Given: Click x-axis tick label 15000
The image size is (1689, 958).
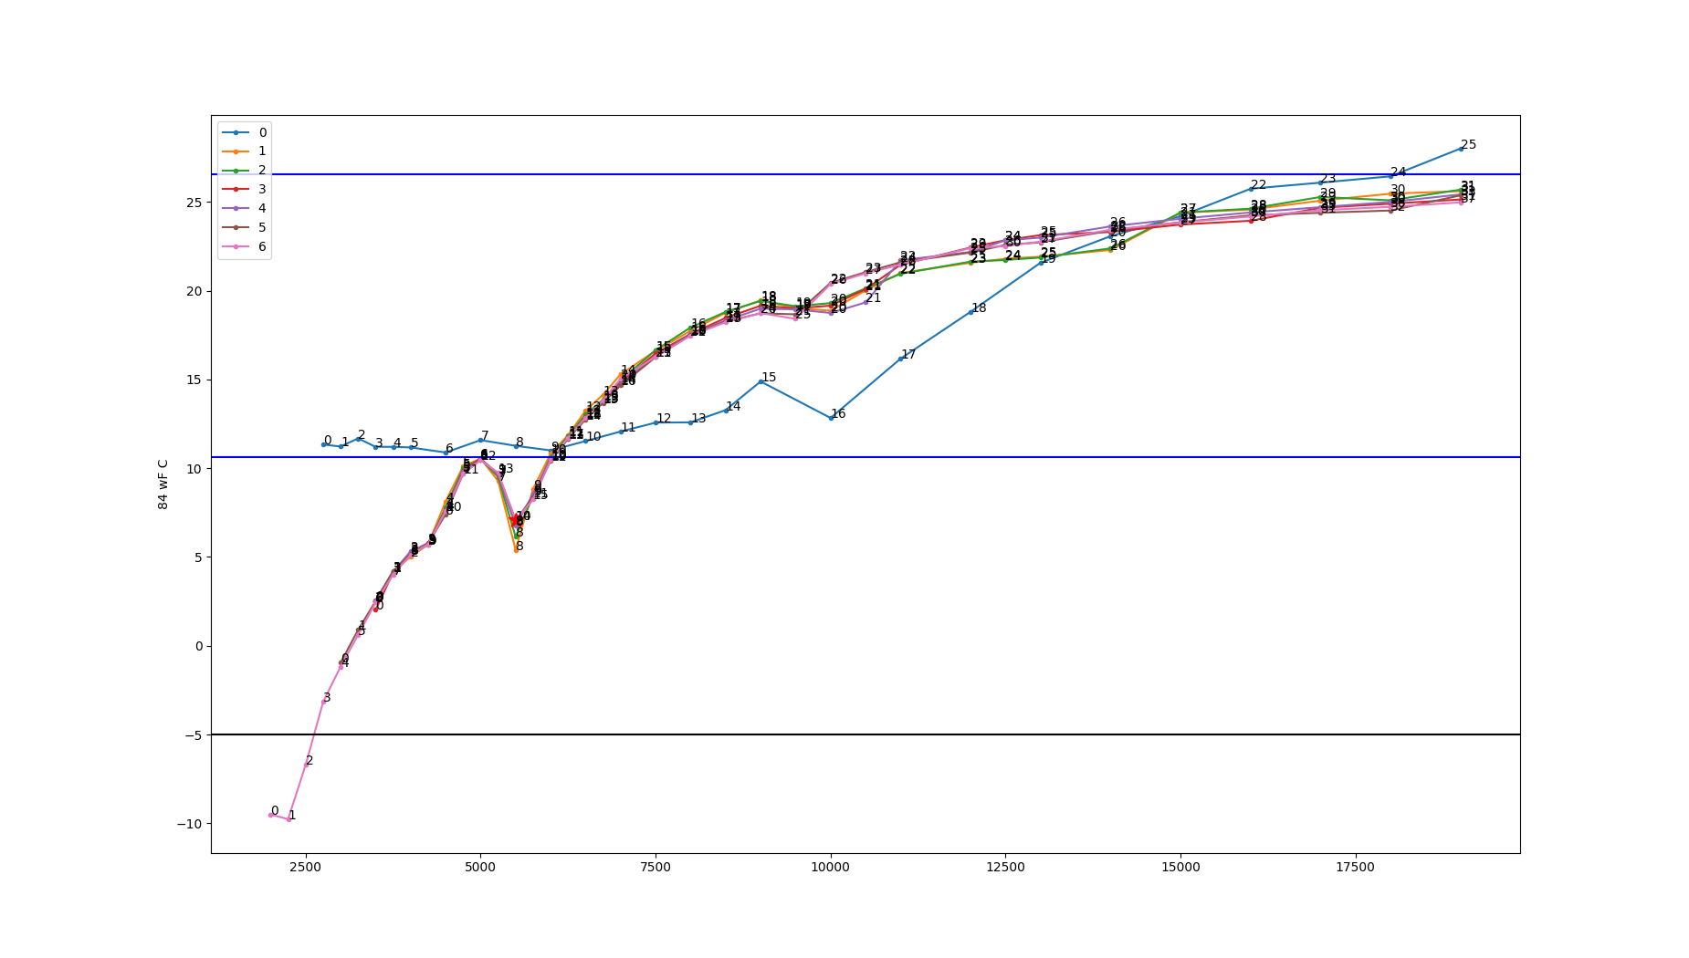Looking at the screenshot, I should [x=1180, y=867].
